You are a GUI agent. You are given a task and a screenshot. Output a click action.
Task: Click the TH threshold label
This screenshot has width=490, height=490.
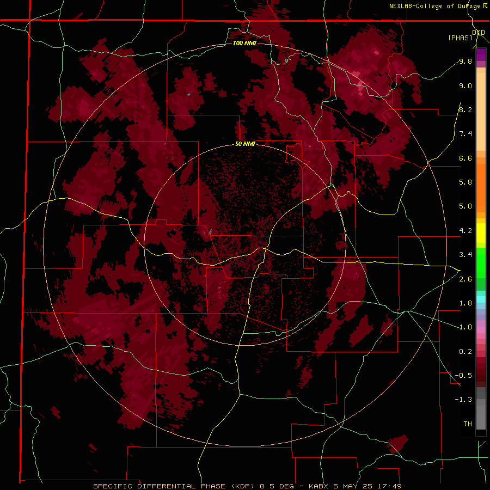468,424
